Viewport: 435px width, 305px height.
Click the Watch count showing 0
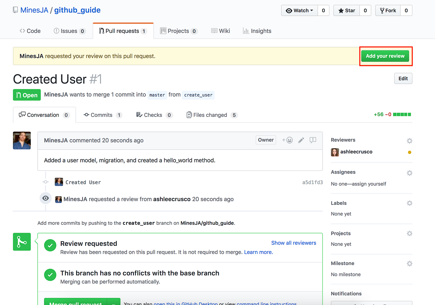click(x=323, y=11)
